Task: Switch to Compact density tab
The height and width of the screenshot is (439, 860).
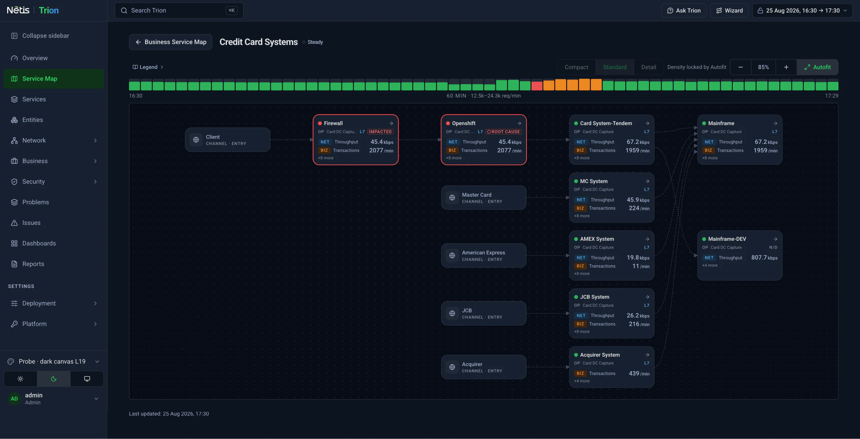Action: pos(576,67)
